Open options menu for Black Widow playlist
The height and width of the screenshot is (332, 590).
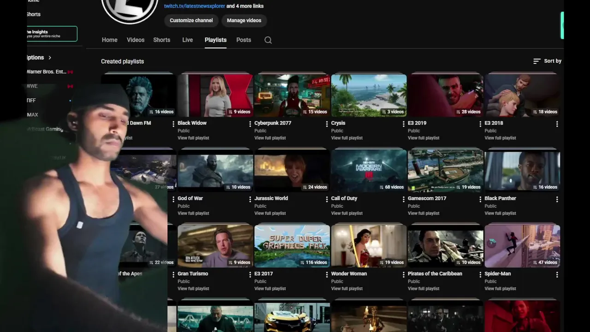click(x=250, y=124)
